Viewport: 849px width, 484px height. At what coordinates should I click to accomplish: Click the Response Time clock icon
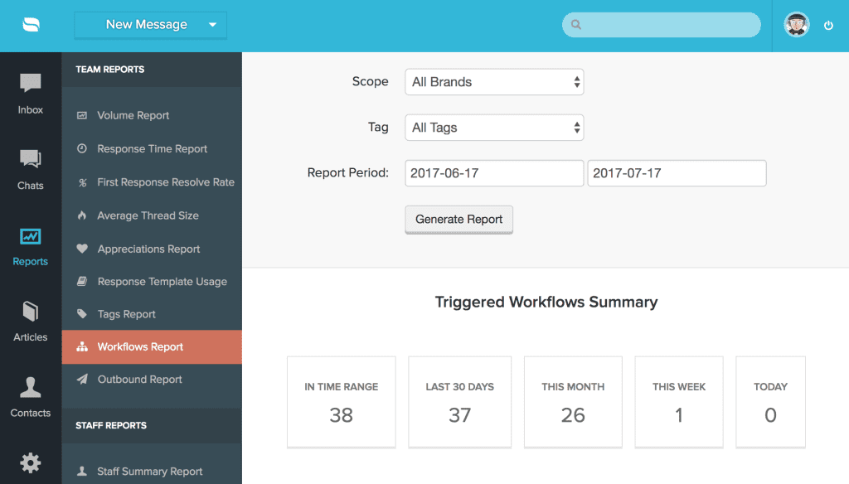coord(82,148)
